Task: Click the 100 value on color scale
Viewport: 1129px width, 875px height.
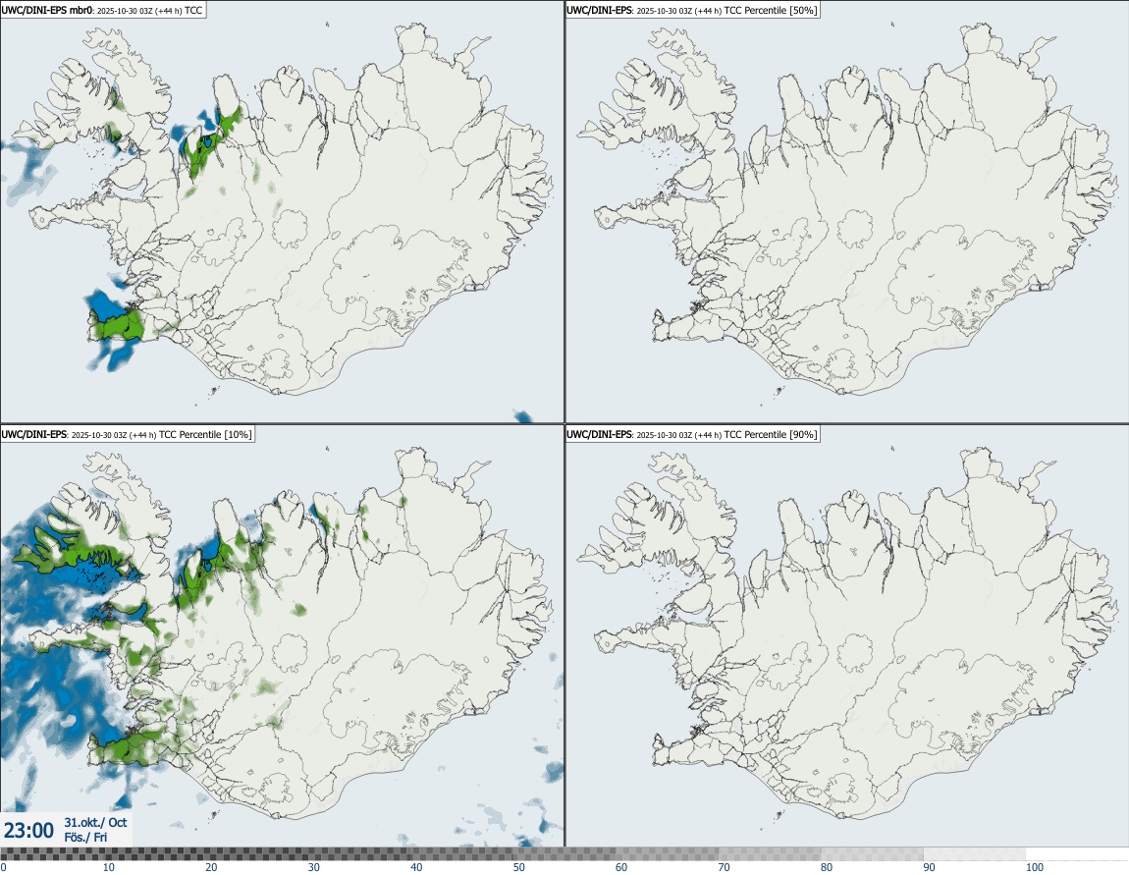Action: point(1034,867)
